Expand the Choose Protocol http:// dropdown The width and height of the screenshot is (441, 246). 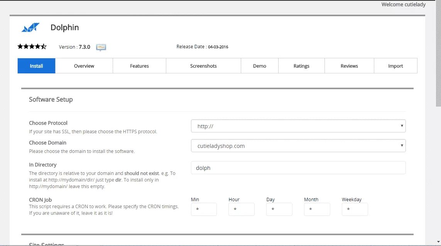coord(298,126)
